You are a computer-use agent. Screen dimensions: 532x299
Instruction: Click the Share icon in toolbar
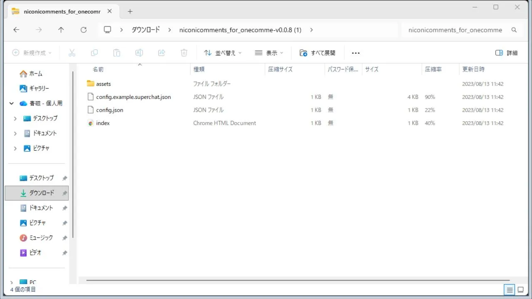click(x=162, y=53)
